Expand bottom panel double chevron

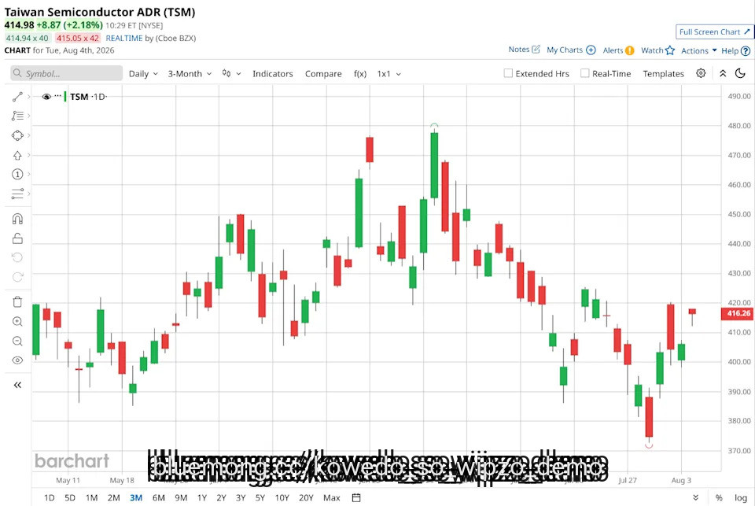coord(695,498)
